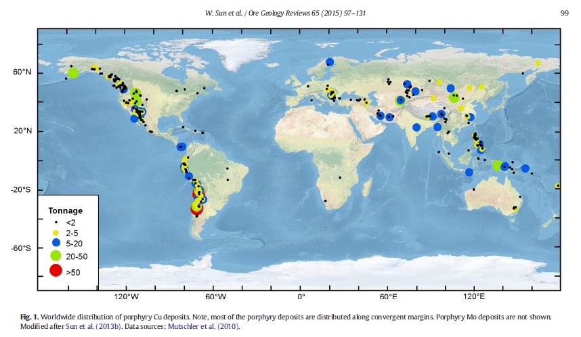Click the page number 99
Viewport: 581px width, 337px height.
[564, 13]
